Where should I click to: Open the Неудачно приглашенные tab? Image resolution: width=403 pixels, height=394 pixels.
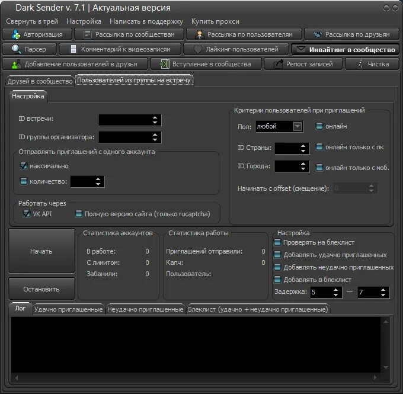(x=145, y=309)
